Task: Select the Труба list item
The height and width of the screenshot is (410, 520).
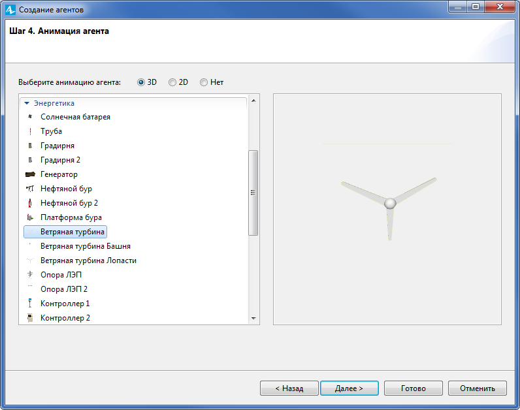Action: click(51, 131)
